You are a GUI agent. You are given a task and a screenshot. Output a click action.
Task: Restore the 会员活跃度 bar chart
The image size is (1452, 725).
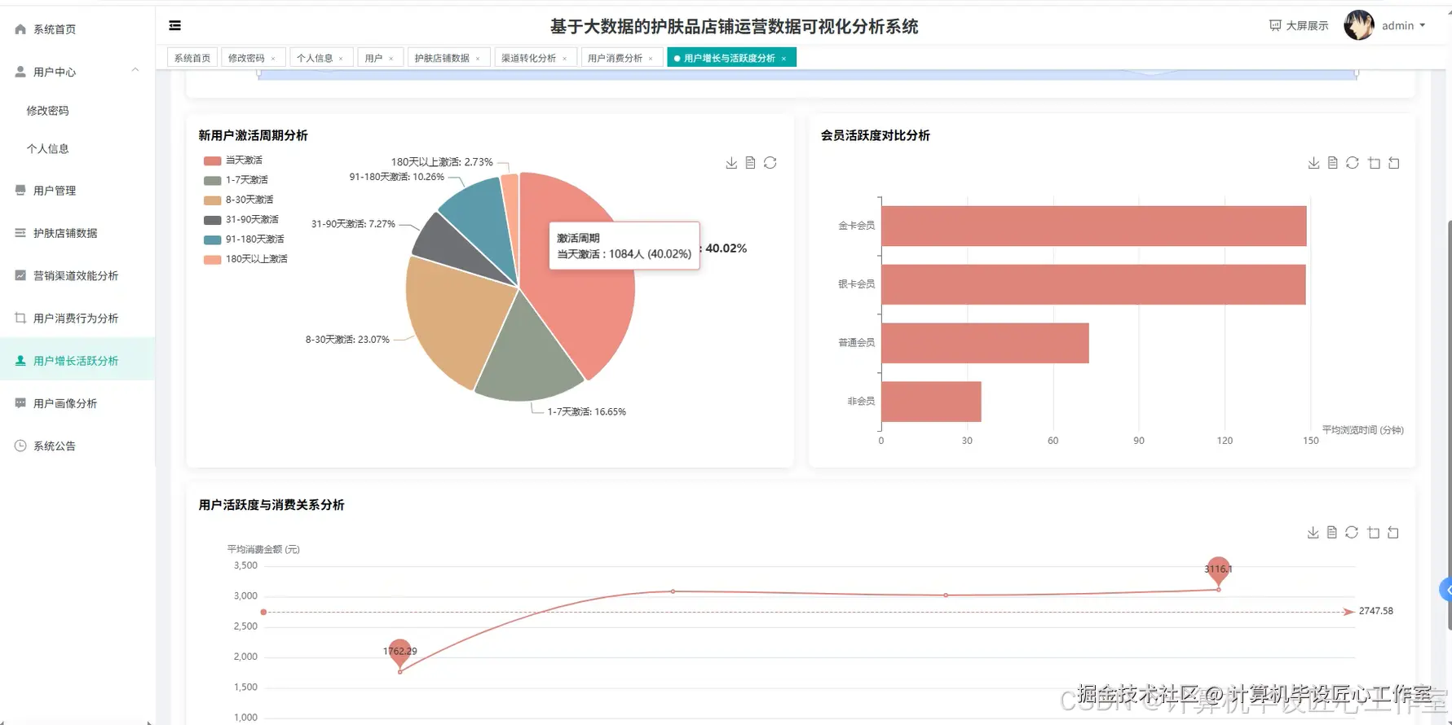pyautogui.click(x=1352, y=163)
